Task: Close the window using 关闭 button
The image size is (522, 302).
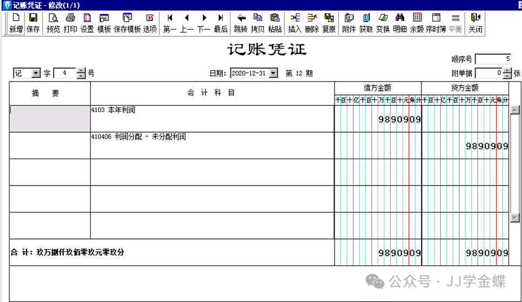Action: [475, 23]
